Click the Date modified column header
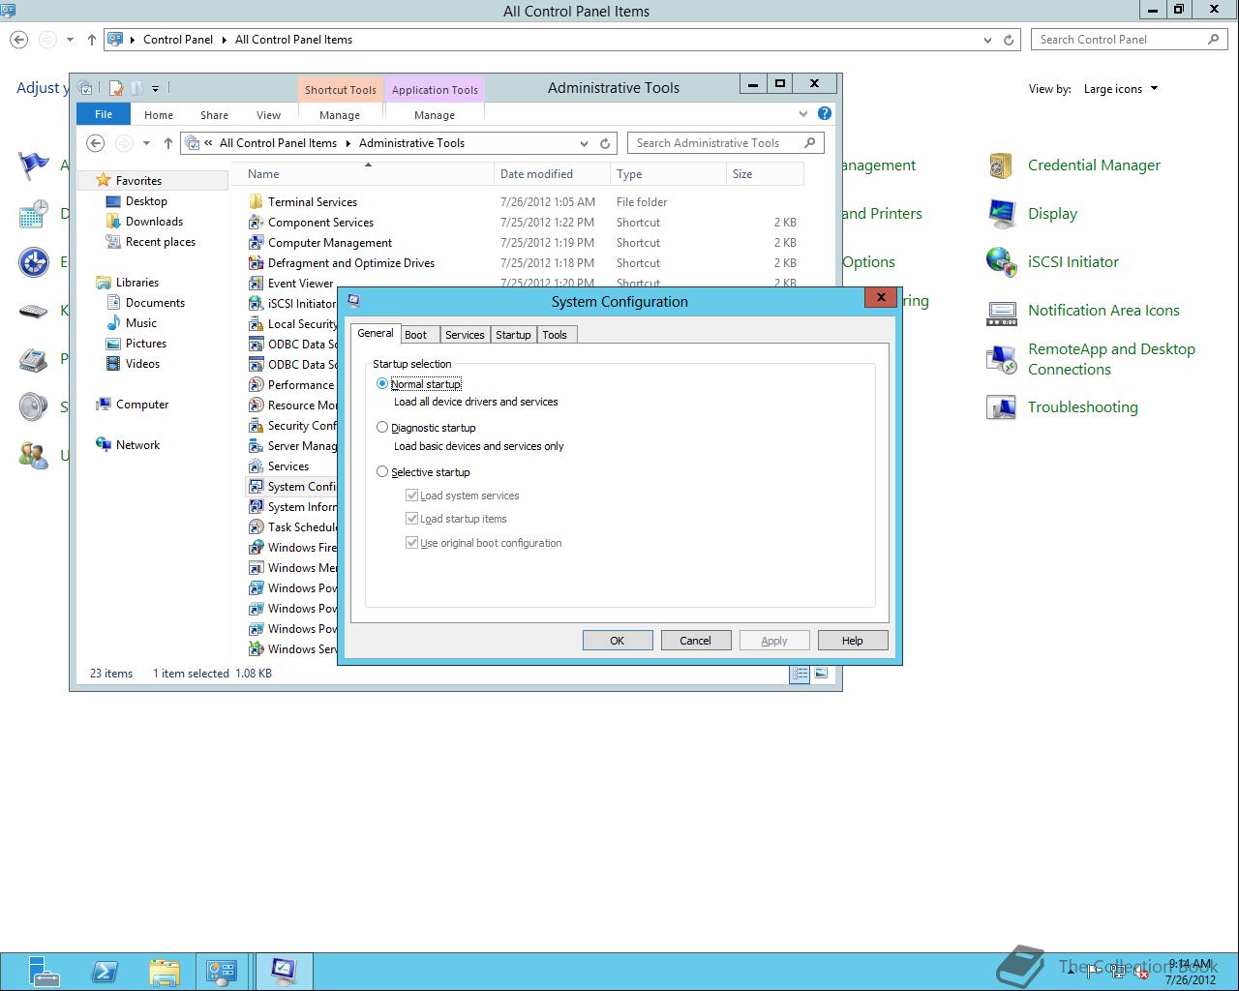 coord(552,174)
